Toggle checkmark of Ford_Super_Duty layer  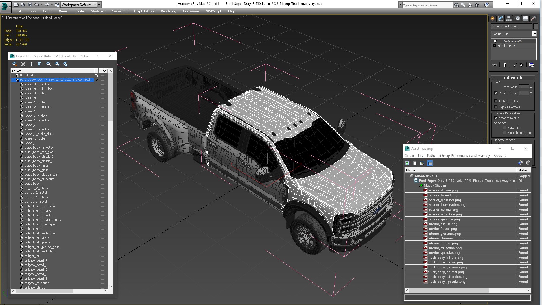pos(97,80)
